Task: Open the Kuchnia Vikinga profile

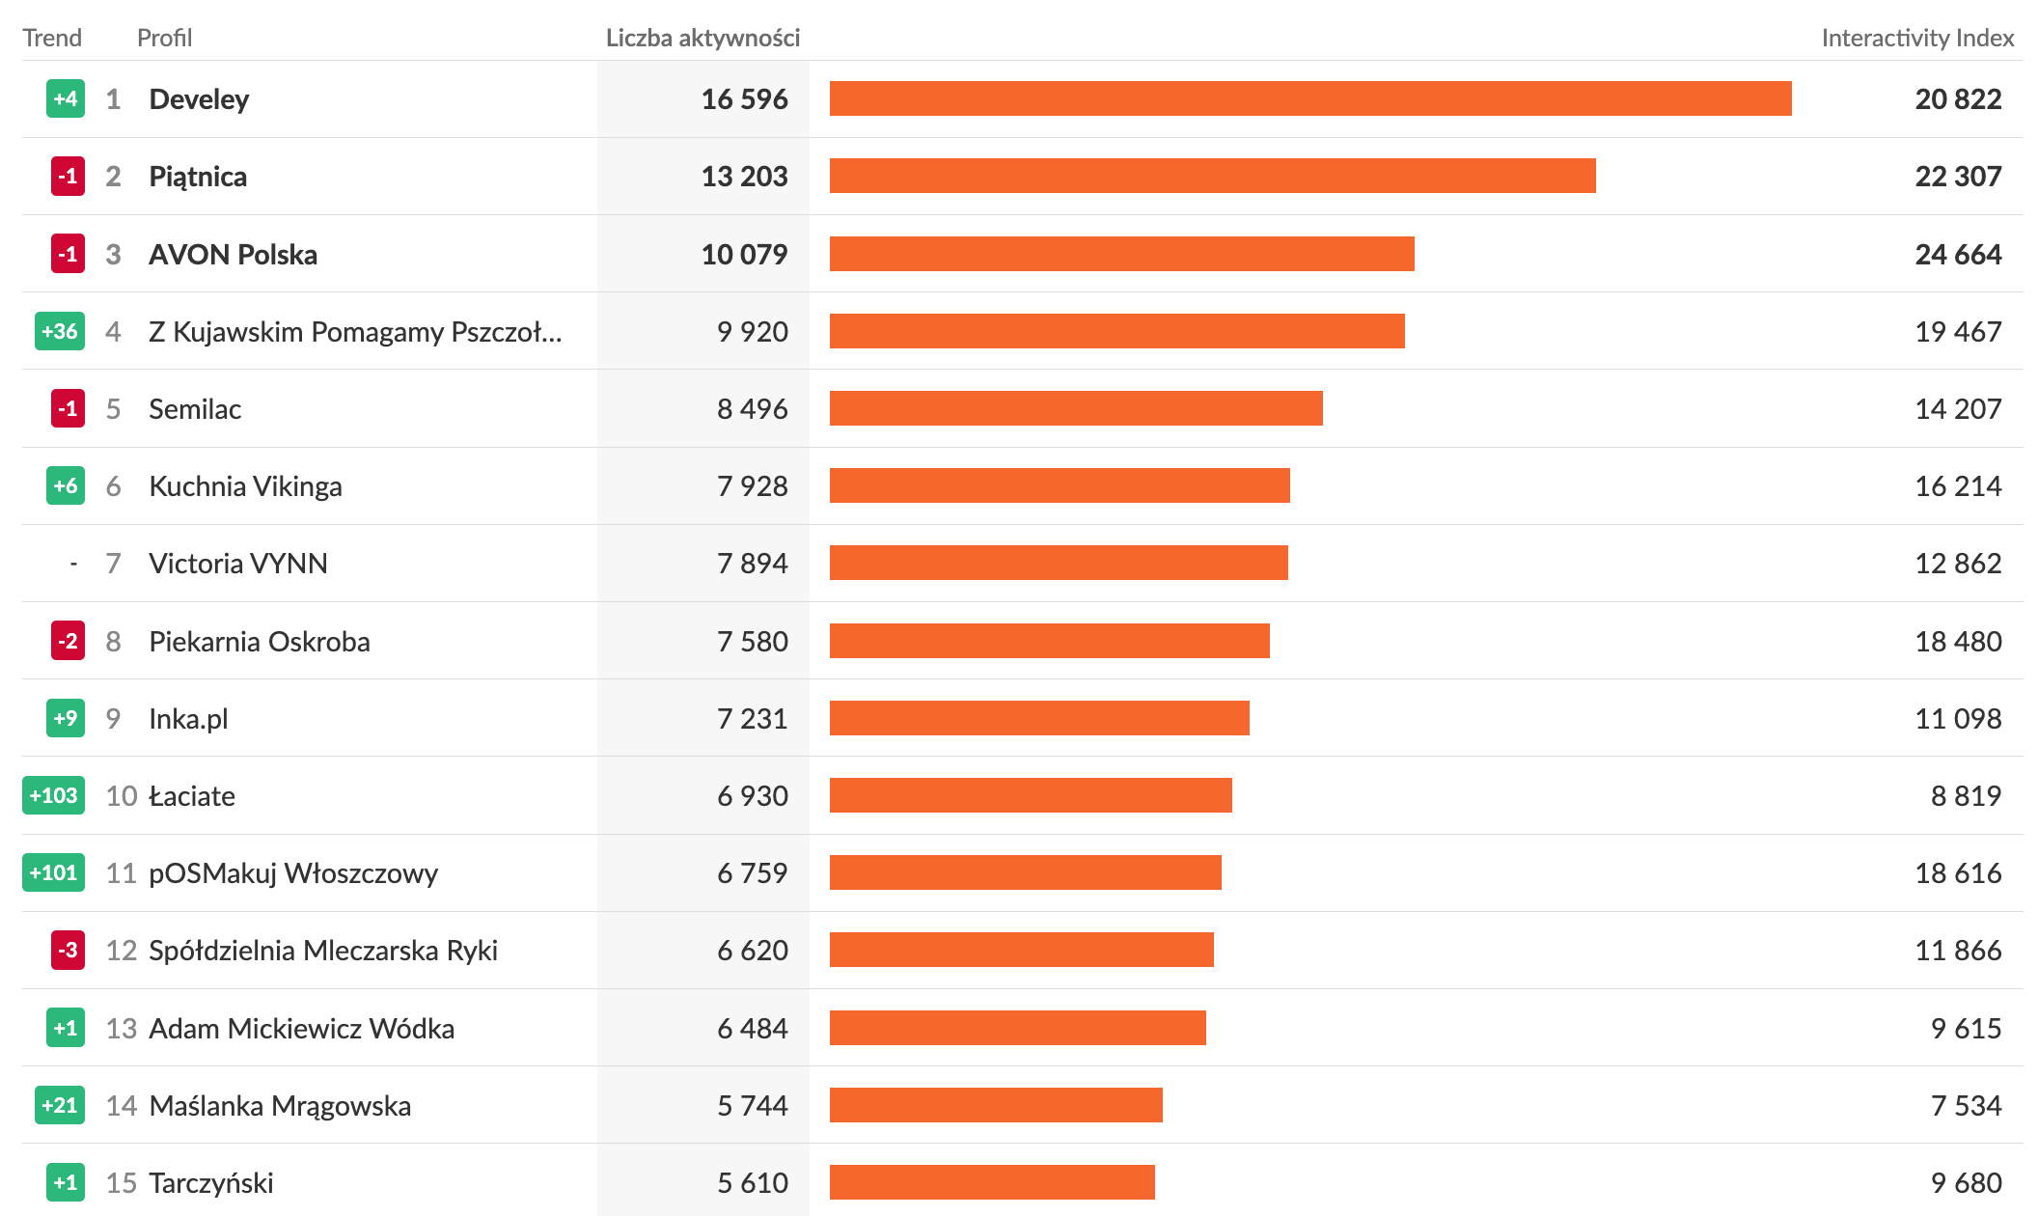Action: click(245, 486)
